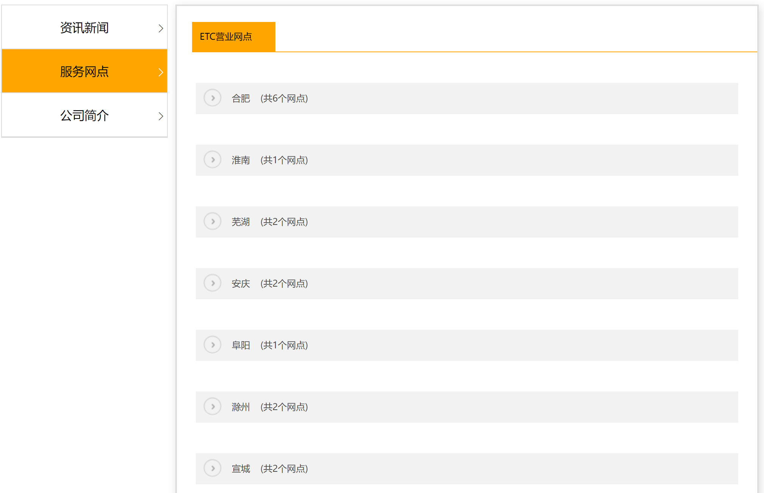
Task: Click circle arrow icon beside 合肥
Action: pos(212,98)
